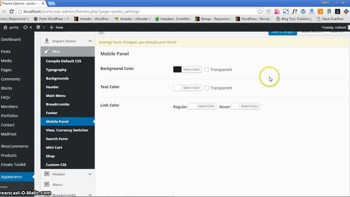Select the Mobile Panel menu item
350x197 pixels.
coord(67,121)
